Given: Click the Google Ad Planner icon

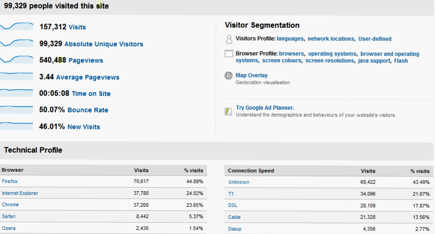Looking at the screenshot, I should click(228, 112).
